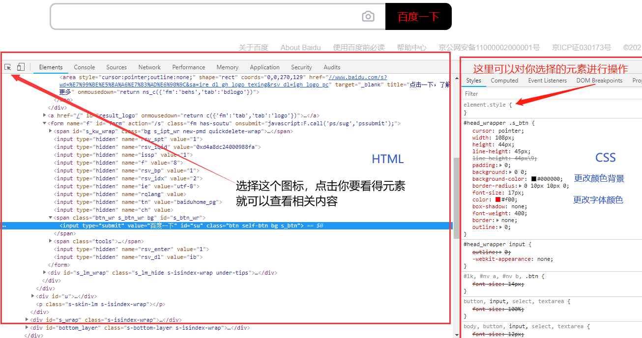Open the Sources tab
The height and width of the screenshot is (338, 642).
[117, 67]
